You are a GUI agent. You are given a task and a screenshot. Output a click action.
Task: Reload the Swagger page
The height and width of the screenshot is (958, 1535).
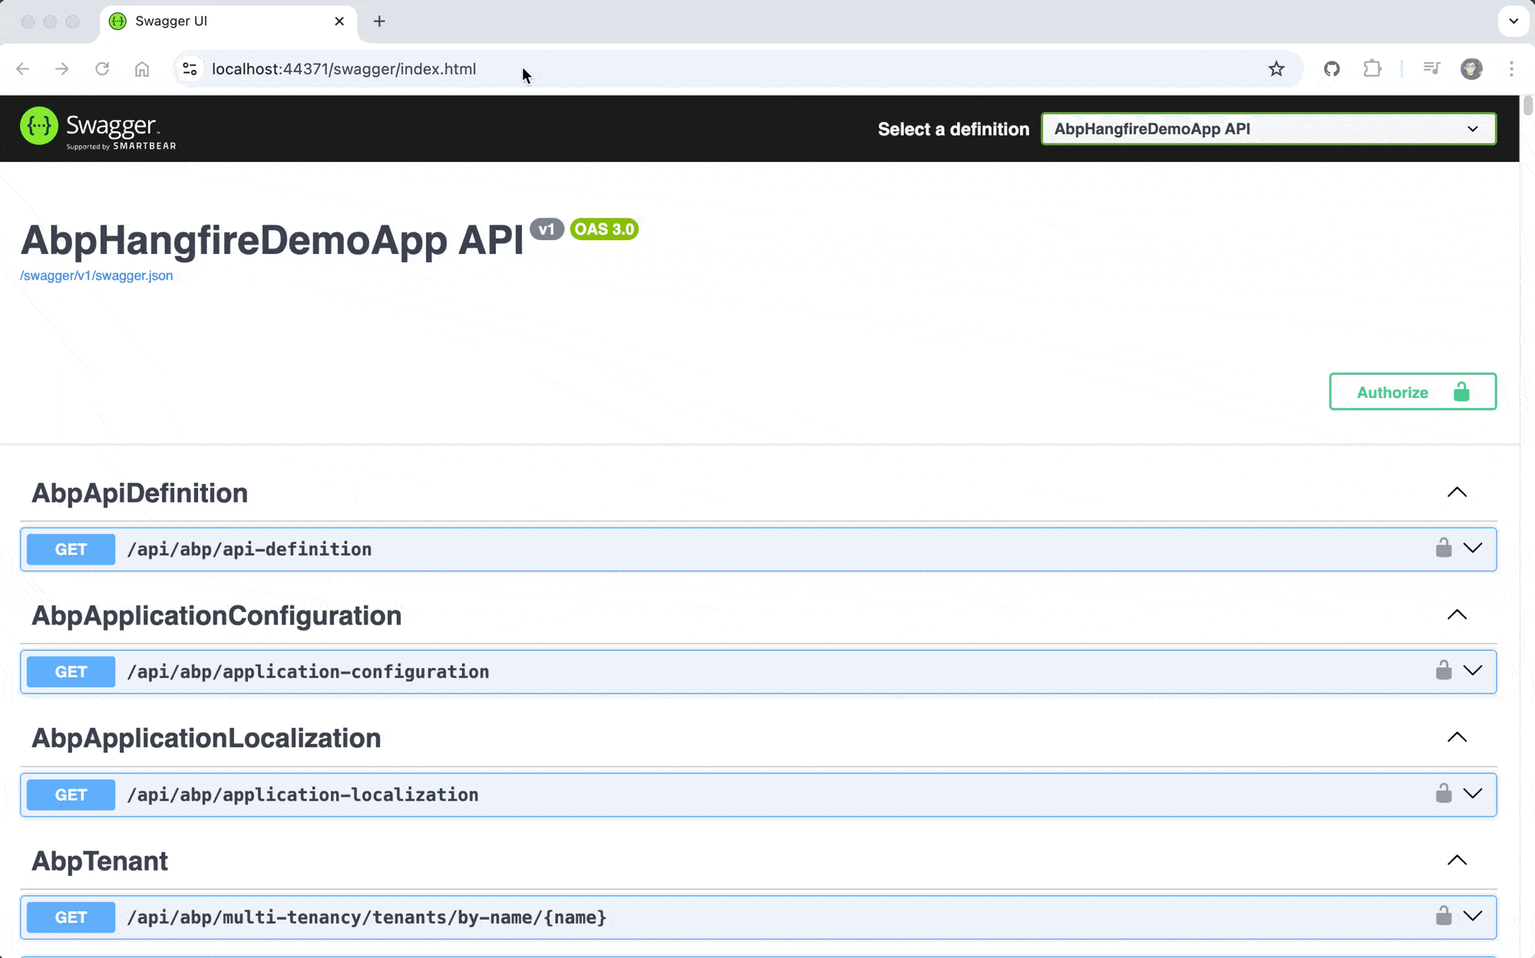click(102, 69)
